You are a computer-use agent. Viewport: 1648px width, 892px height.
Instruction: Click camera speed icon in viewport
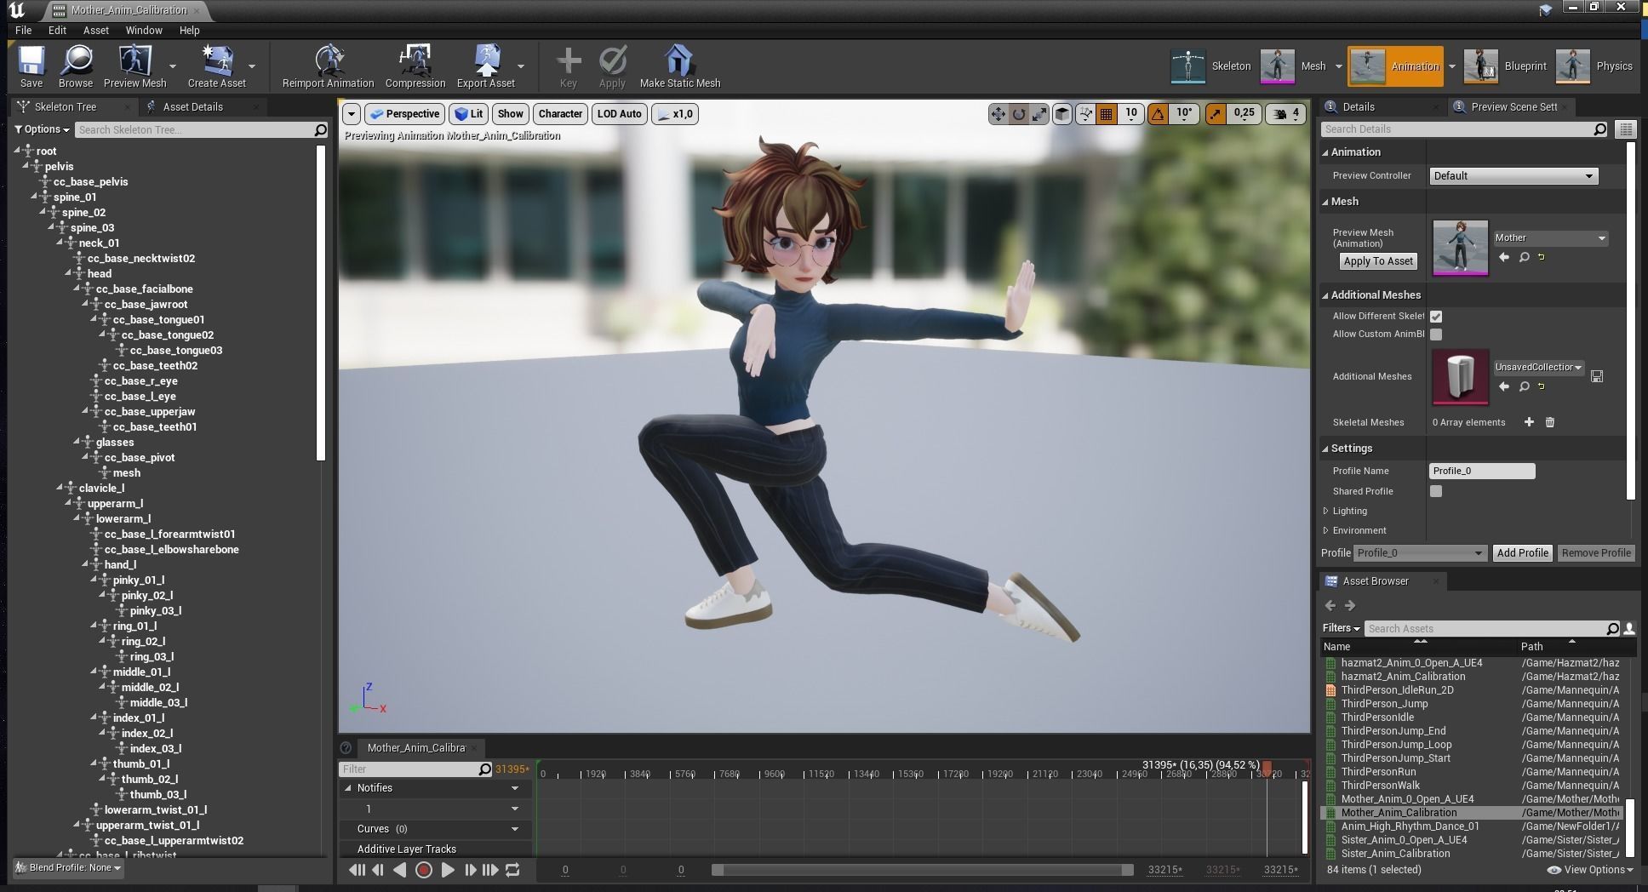click(1280, 113)
